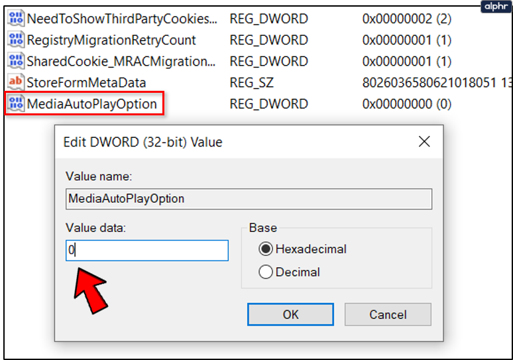This screenshot has width=513, height=360.
Task: Select the MediaAutoPlayOption registry entry name
Action: tap(91, 104)
